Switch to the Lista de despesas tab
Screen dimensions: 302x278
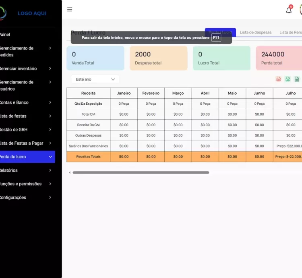coord(256,32)
